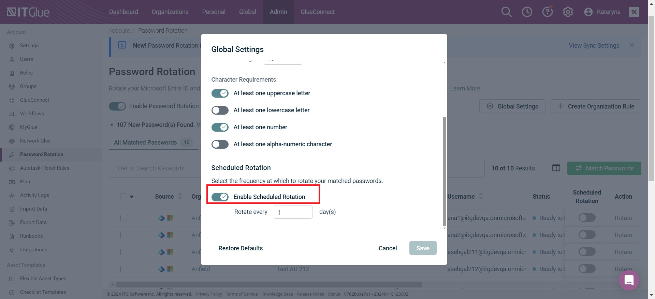The width and height of the screenshot is (655, 299).
Task: Click the info icon in the banner
Action: pos(122,45)
